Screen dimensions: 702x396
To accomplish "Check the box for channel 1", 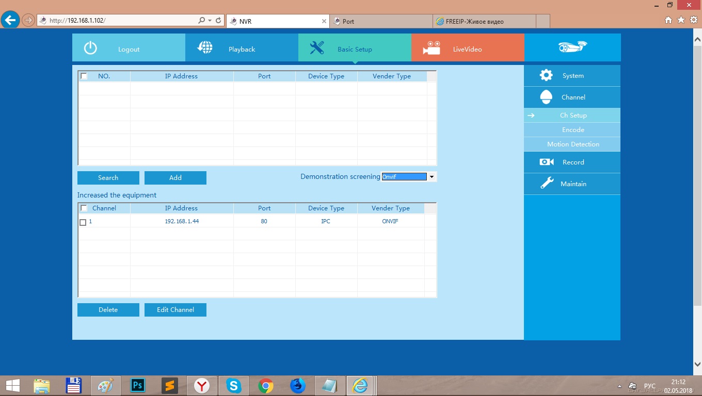I will (83, 222).
